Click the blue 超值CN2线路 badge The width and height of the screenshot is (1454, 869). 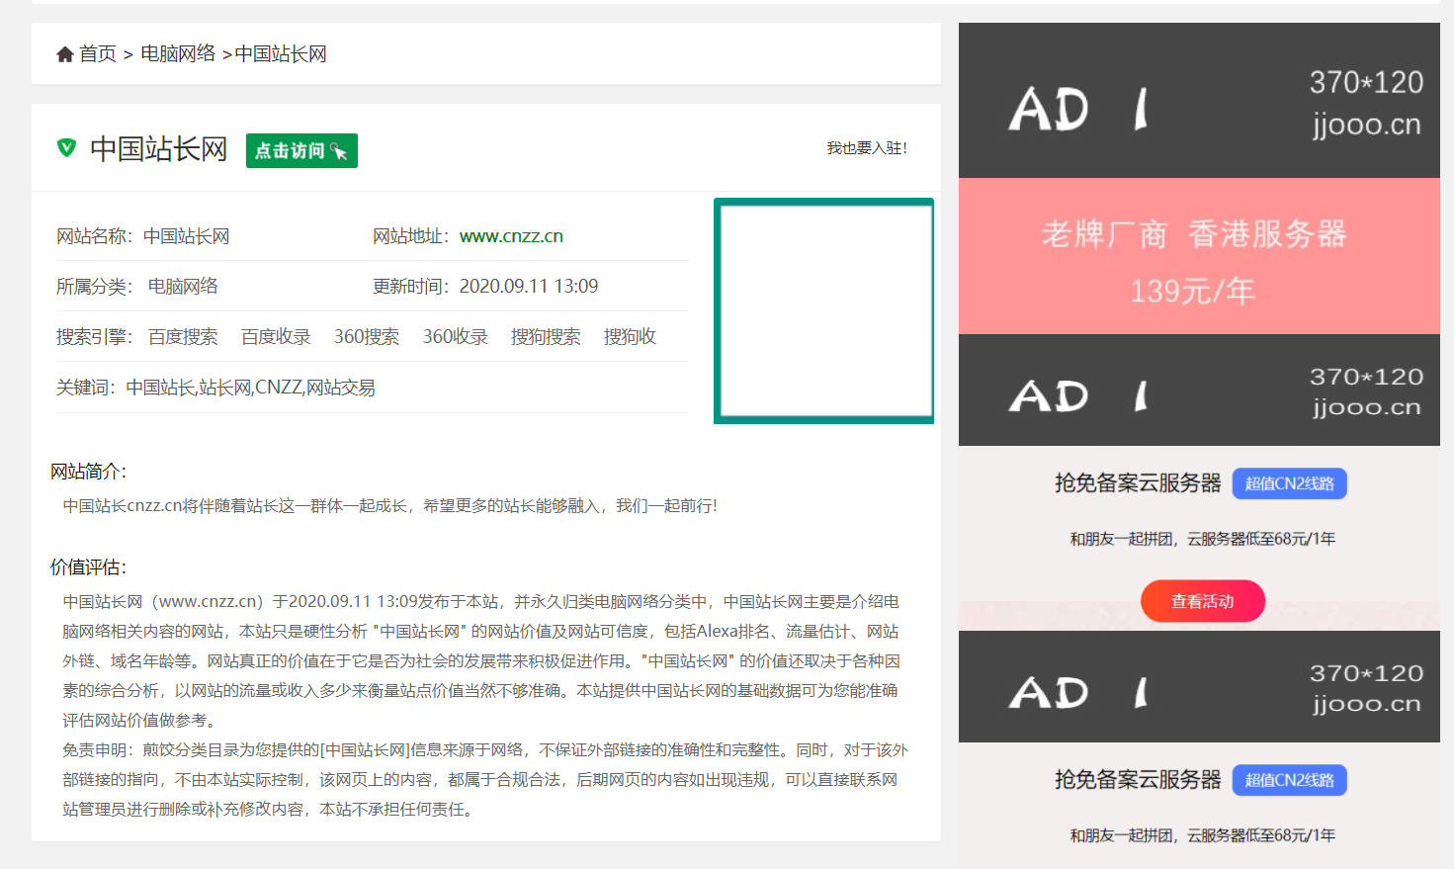(1289, 483)
